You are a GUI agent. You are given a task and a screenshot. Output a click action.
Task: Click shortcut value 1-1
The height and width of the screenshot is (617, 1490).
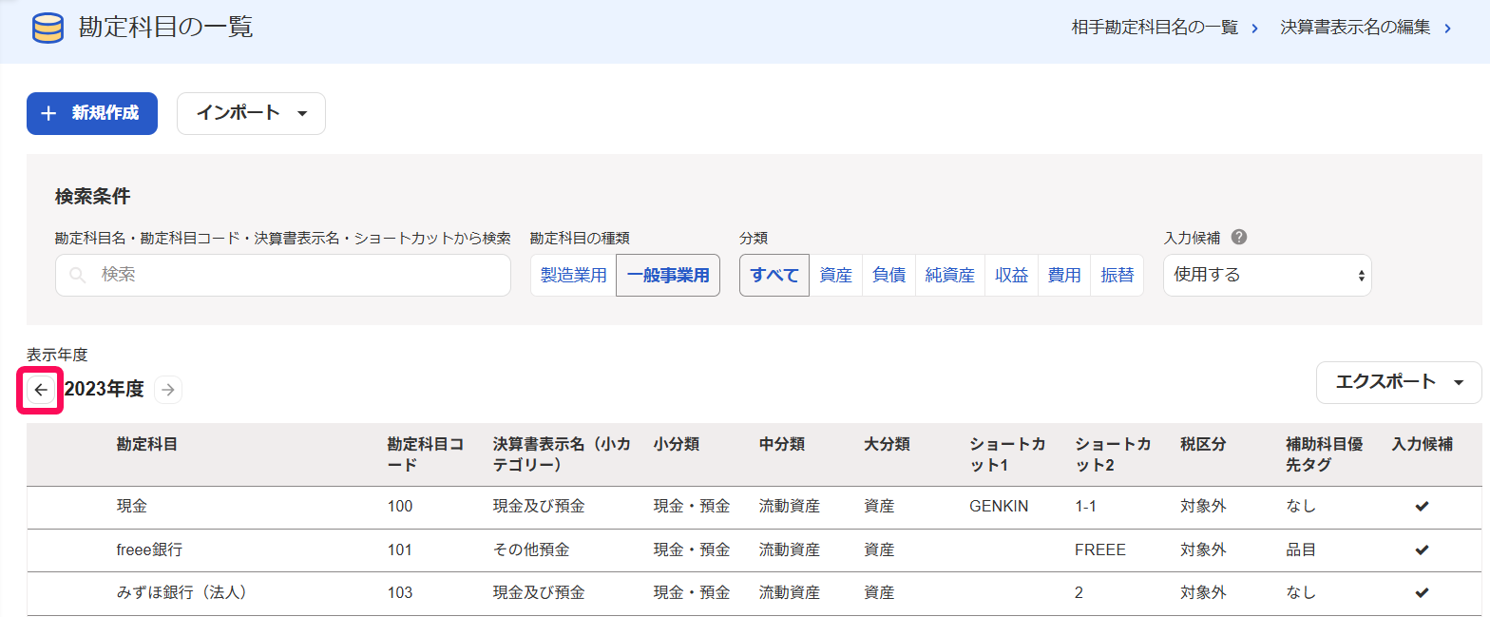1086,507
